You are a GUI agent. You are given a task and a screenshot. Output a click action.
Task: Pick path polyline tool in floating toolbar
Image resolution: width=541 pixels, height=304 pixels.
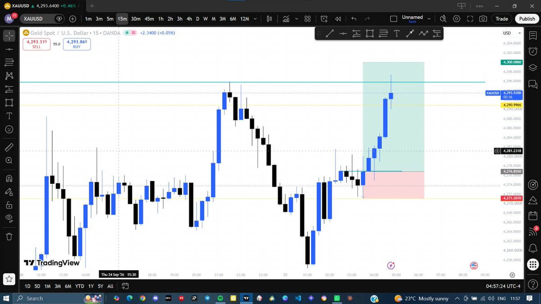click(x=423, y=33)
